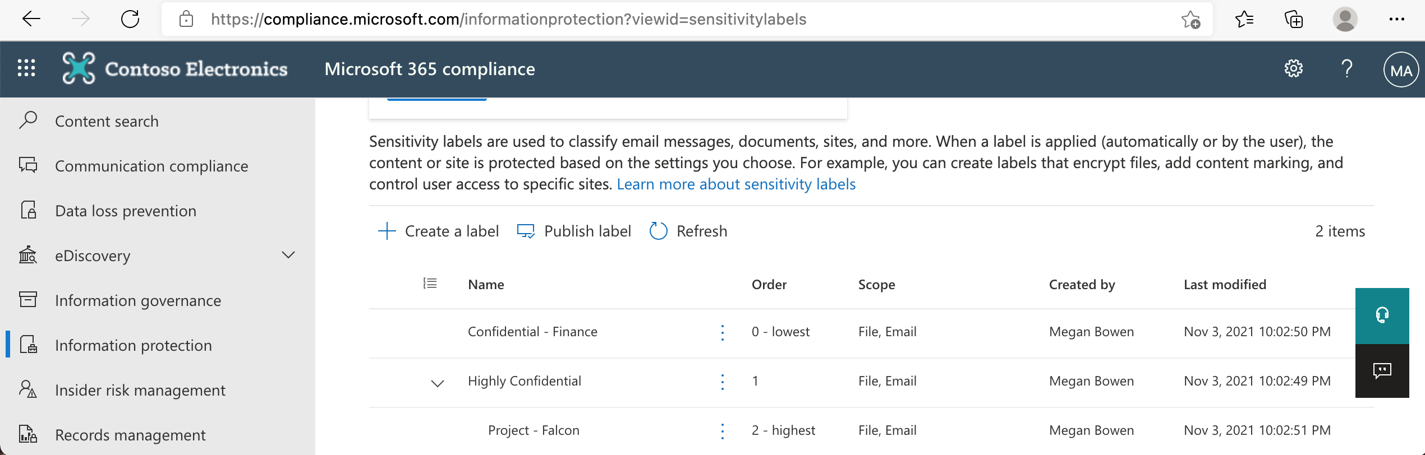1425x455 pixels.
Task: Sort by the Name column header
Action: pyautogui.click(x=486, y=285)
